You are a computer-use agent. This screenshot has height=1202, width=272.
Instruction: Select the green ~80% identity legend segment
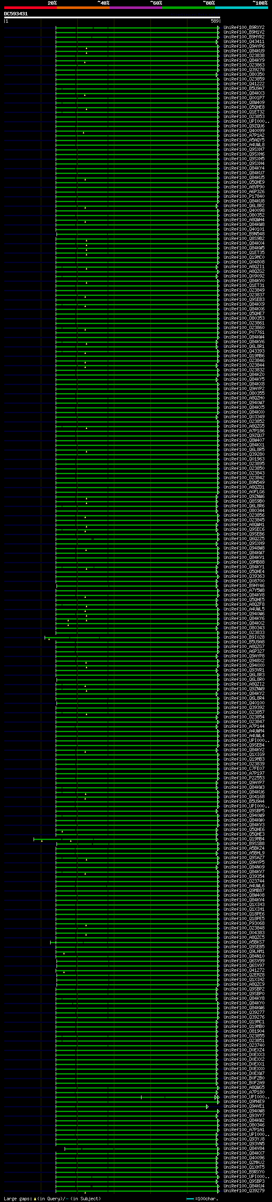tap(189, 8)
